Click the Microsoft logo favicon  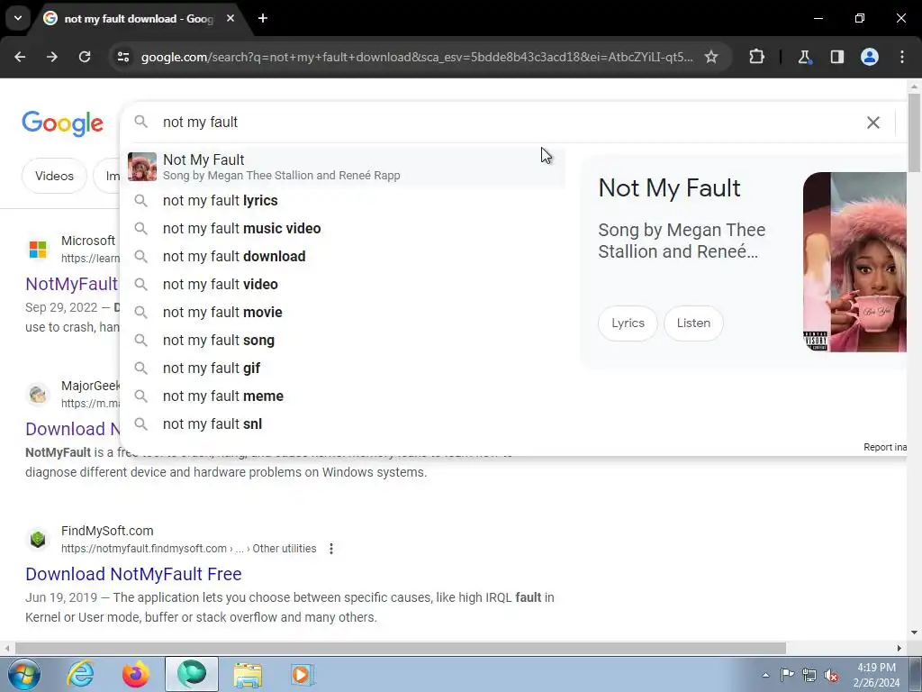[38, 249]
